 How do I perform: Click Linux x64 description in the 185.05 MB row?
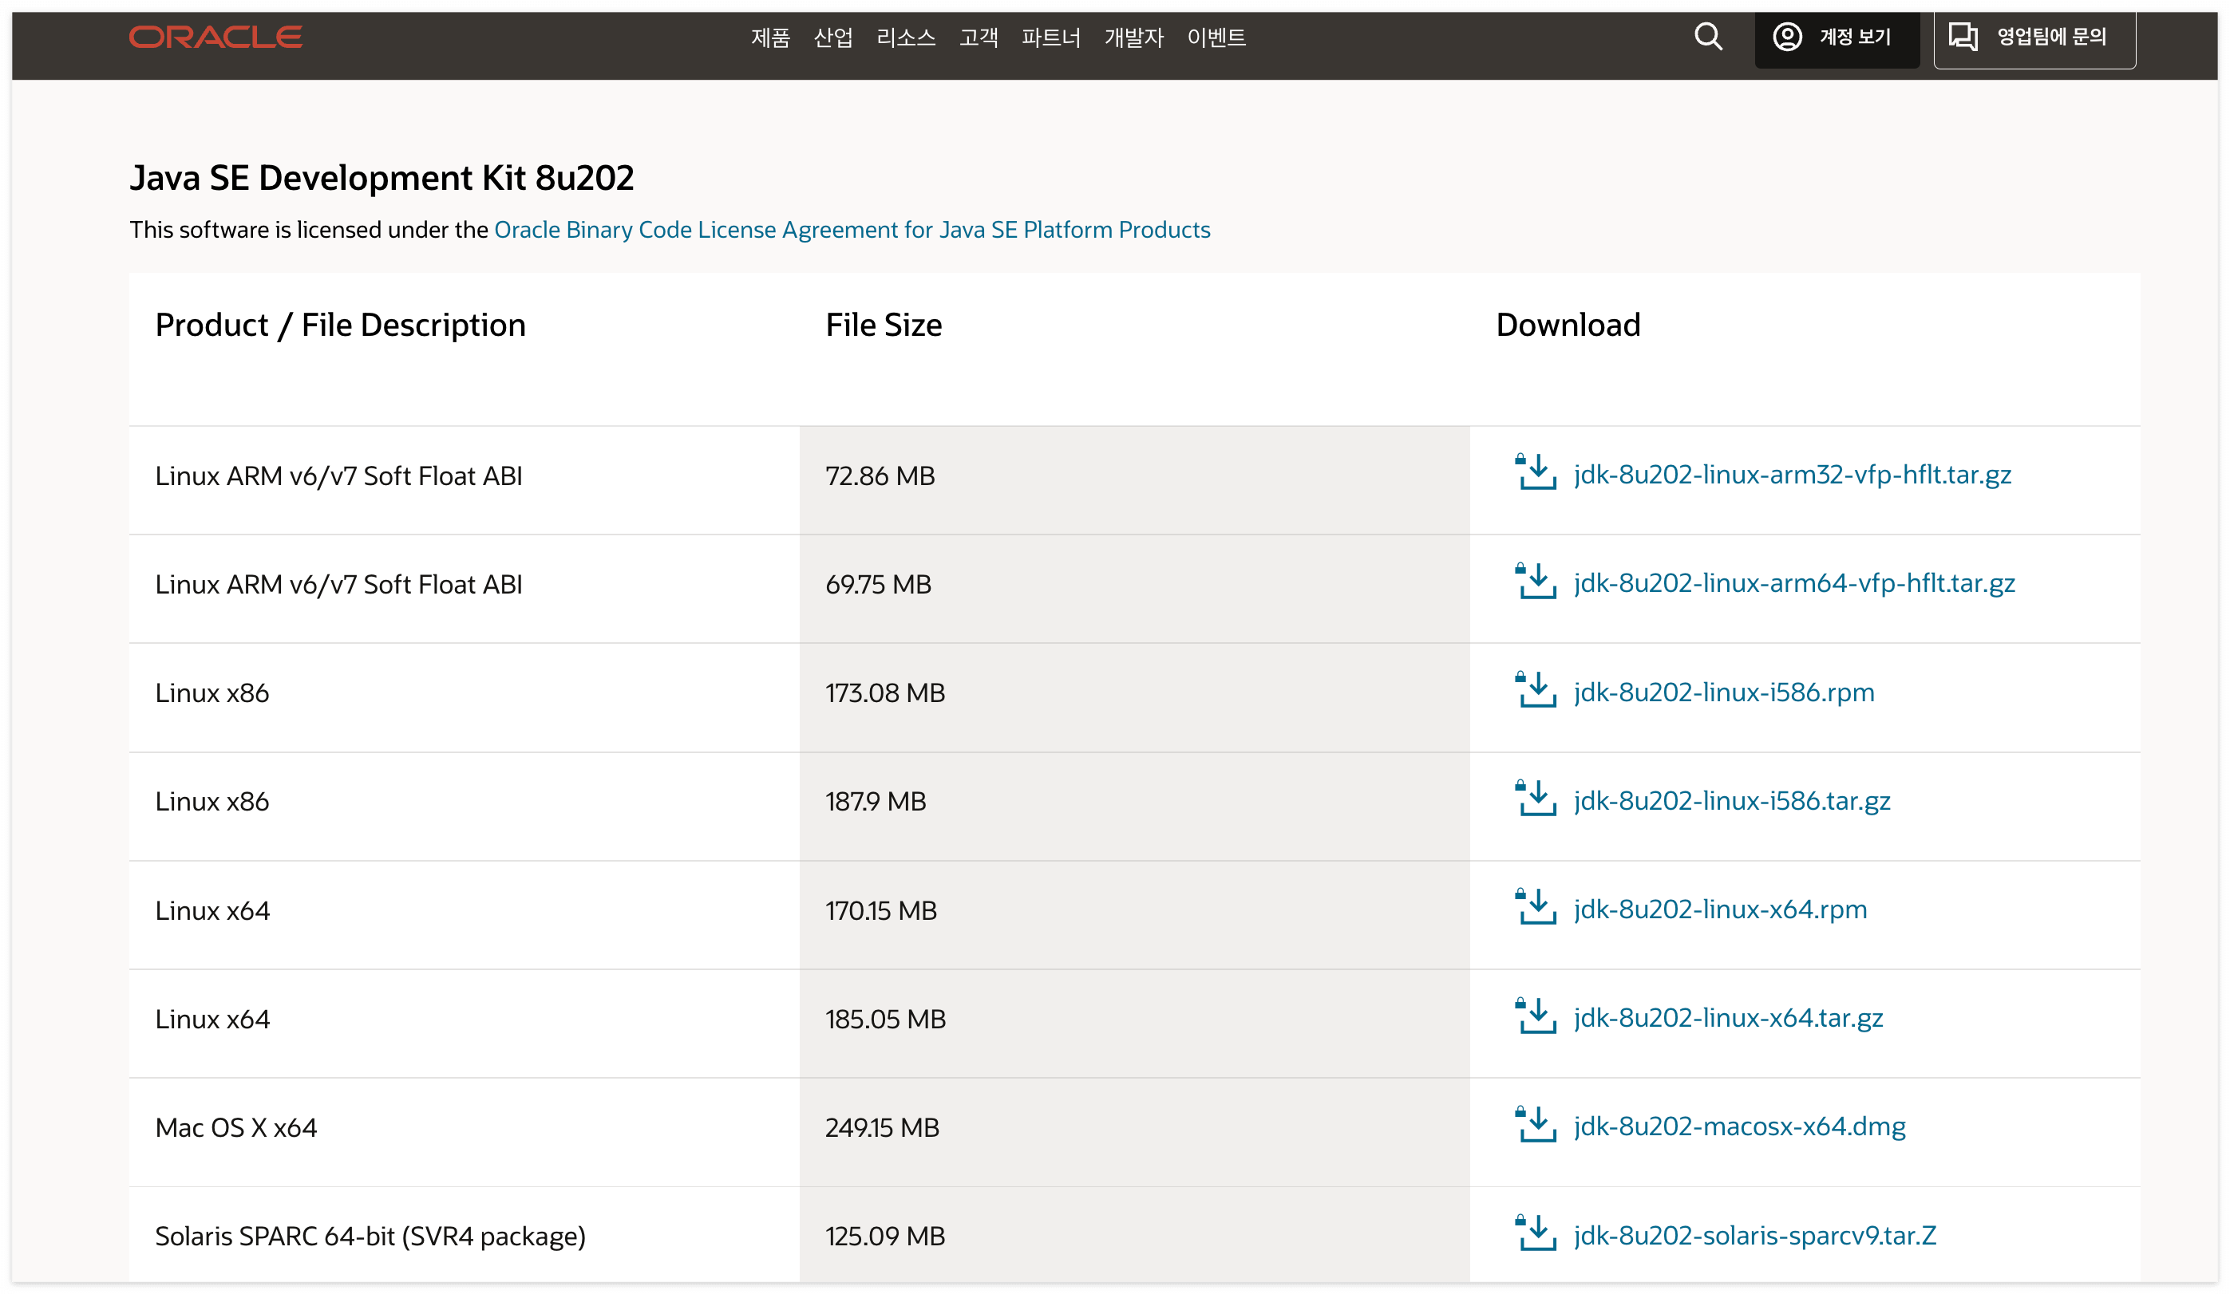[x=465, y=1024]
